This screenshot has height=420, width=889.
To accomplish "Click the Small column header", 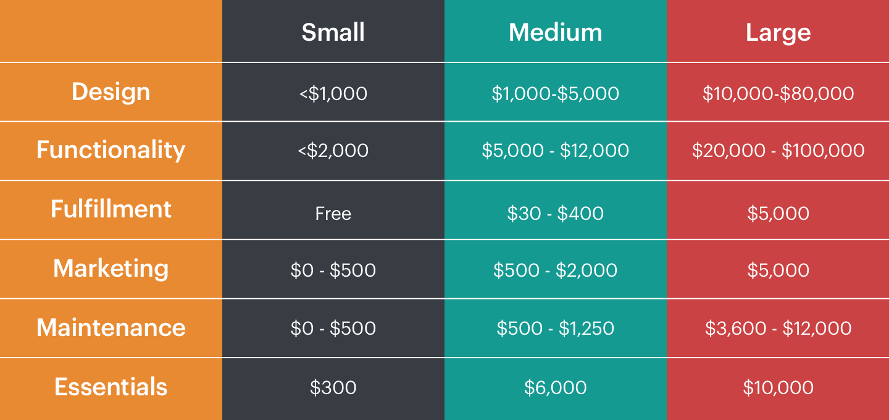I will [333, 32].
